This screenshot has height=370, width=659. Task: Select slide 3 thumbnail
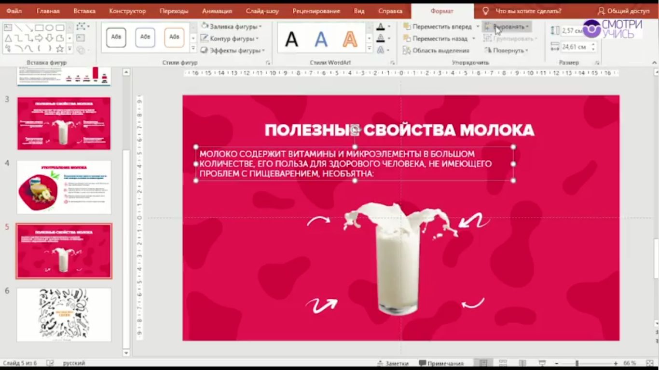(64, 123)
